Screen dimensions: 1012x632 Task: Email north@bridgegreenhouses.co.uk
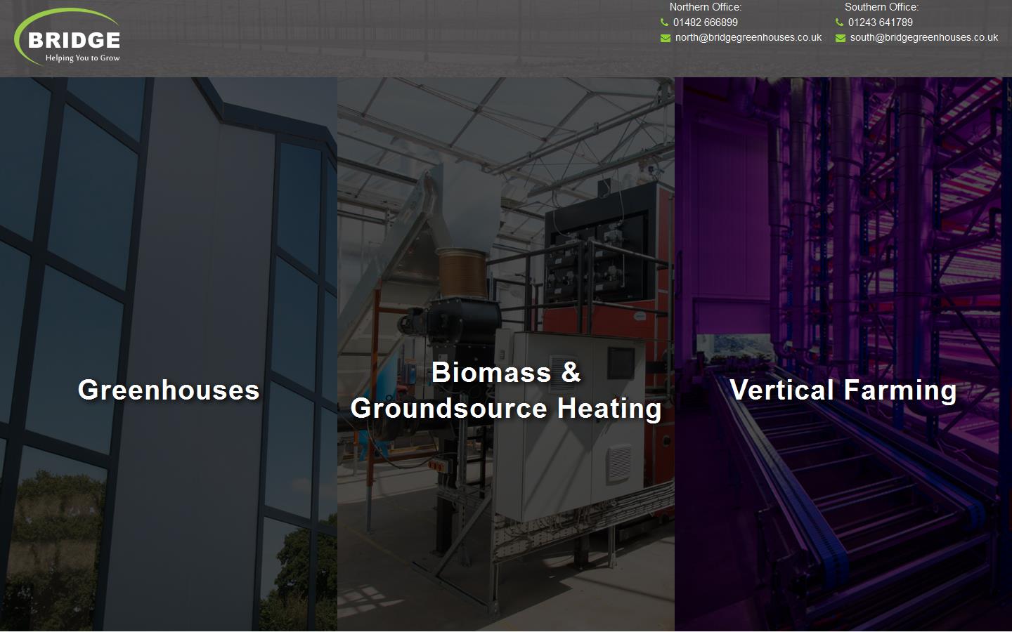click(x=747, y=38)
